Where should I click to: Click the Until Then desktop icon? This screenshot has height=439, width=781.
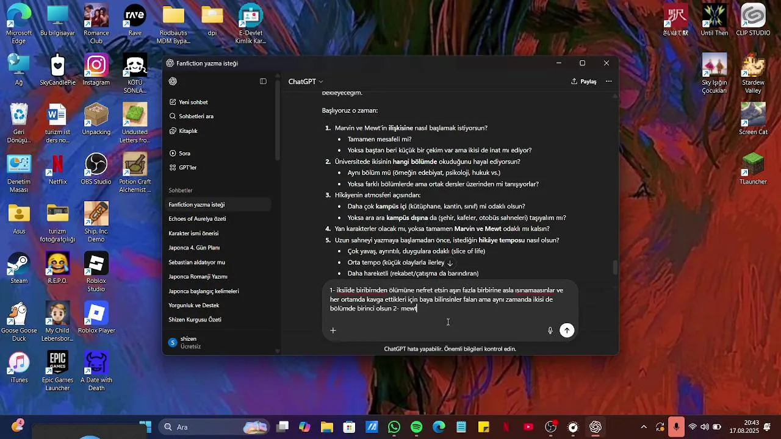714,21
